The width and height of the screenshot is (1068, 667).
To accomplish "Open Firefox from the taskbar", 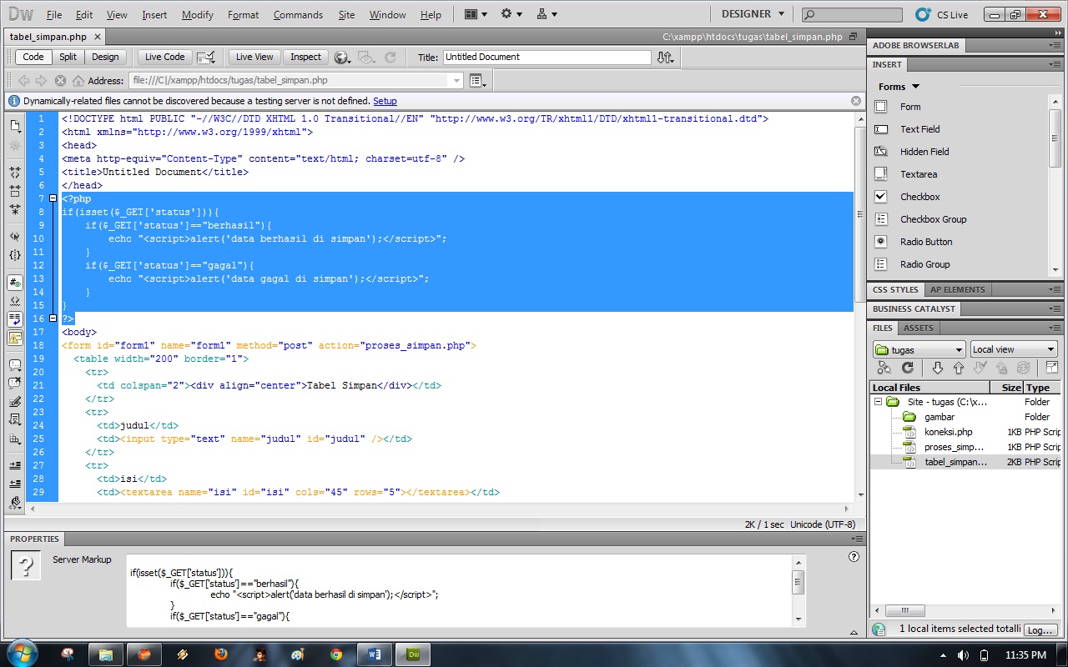I will point(220,654).
